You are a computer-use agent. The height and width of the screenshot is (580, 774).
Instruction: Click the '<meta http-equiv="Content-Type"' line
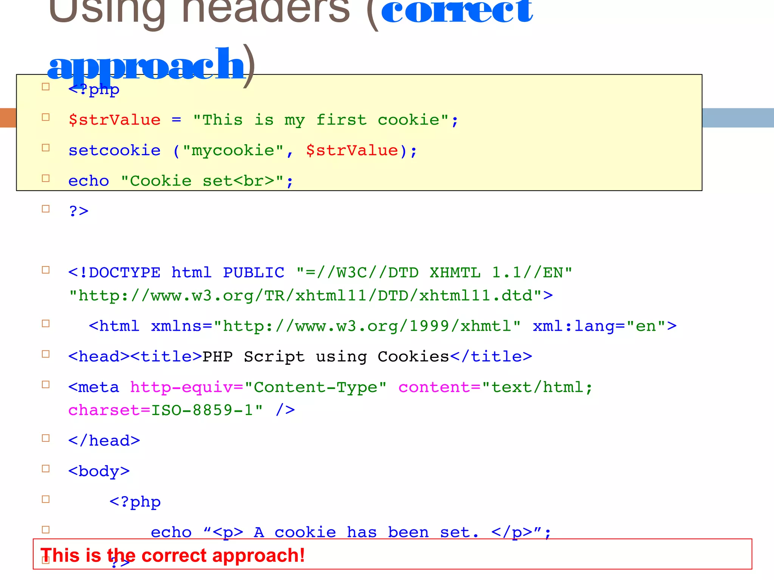tap(330, 387)
